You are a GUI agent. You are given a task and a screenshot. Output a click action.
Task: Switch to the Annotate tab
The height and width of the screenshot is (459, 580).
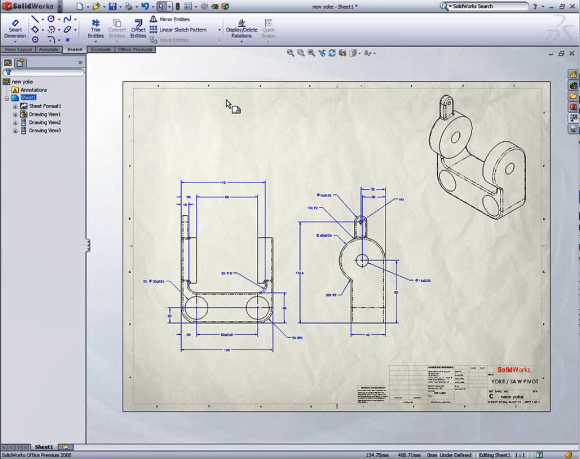click(49, 49)
